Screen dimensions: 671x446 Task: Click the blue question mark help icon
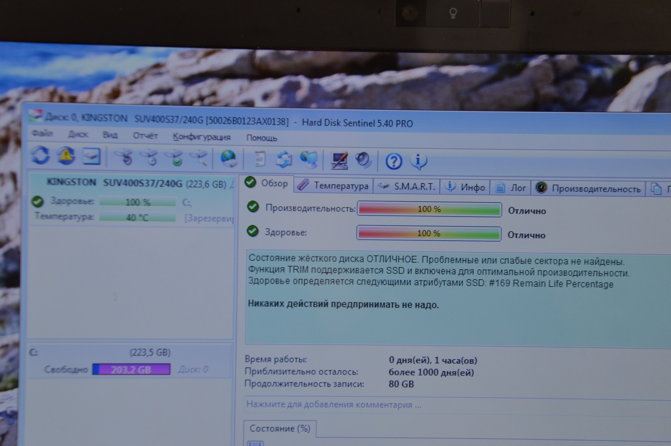pos(393,161)
